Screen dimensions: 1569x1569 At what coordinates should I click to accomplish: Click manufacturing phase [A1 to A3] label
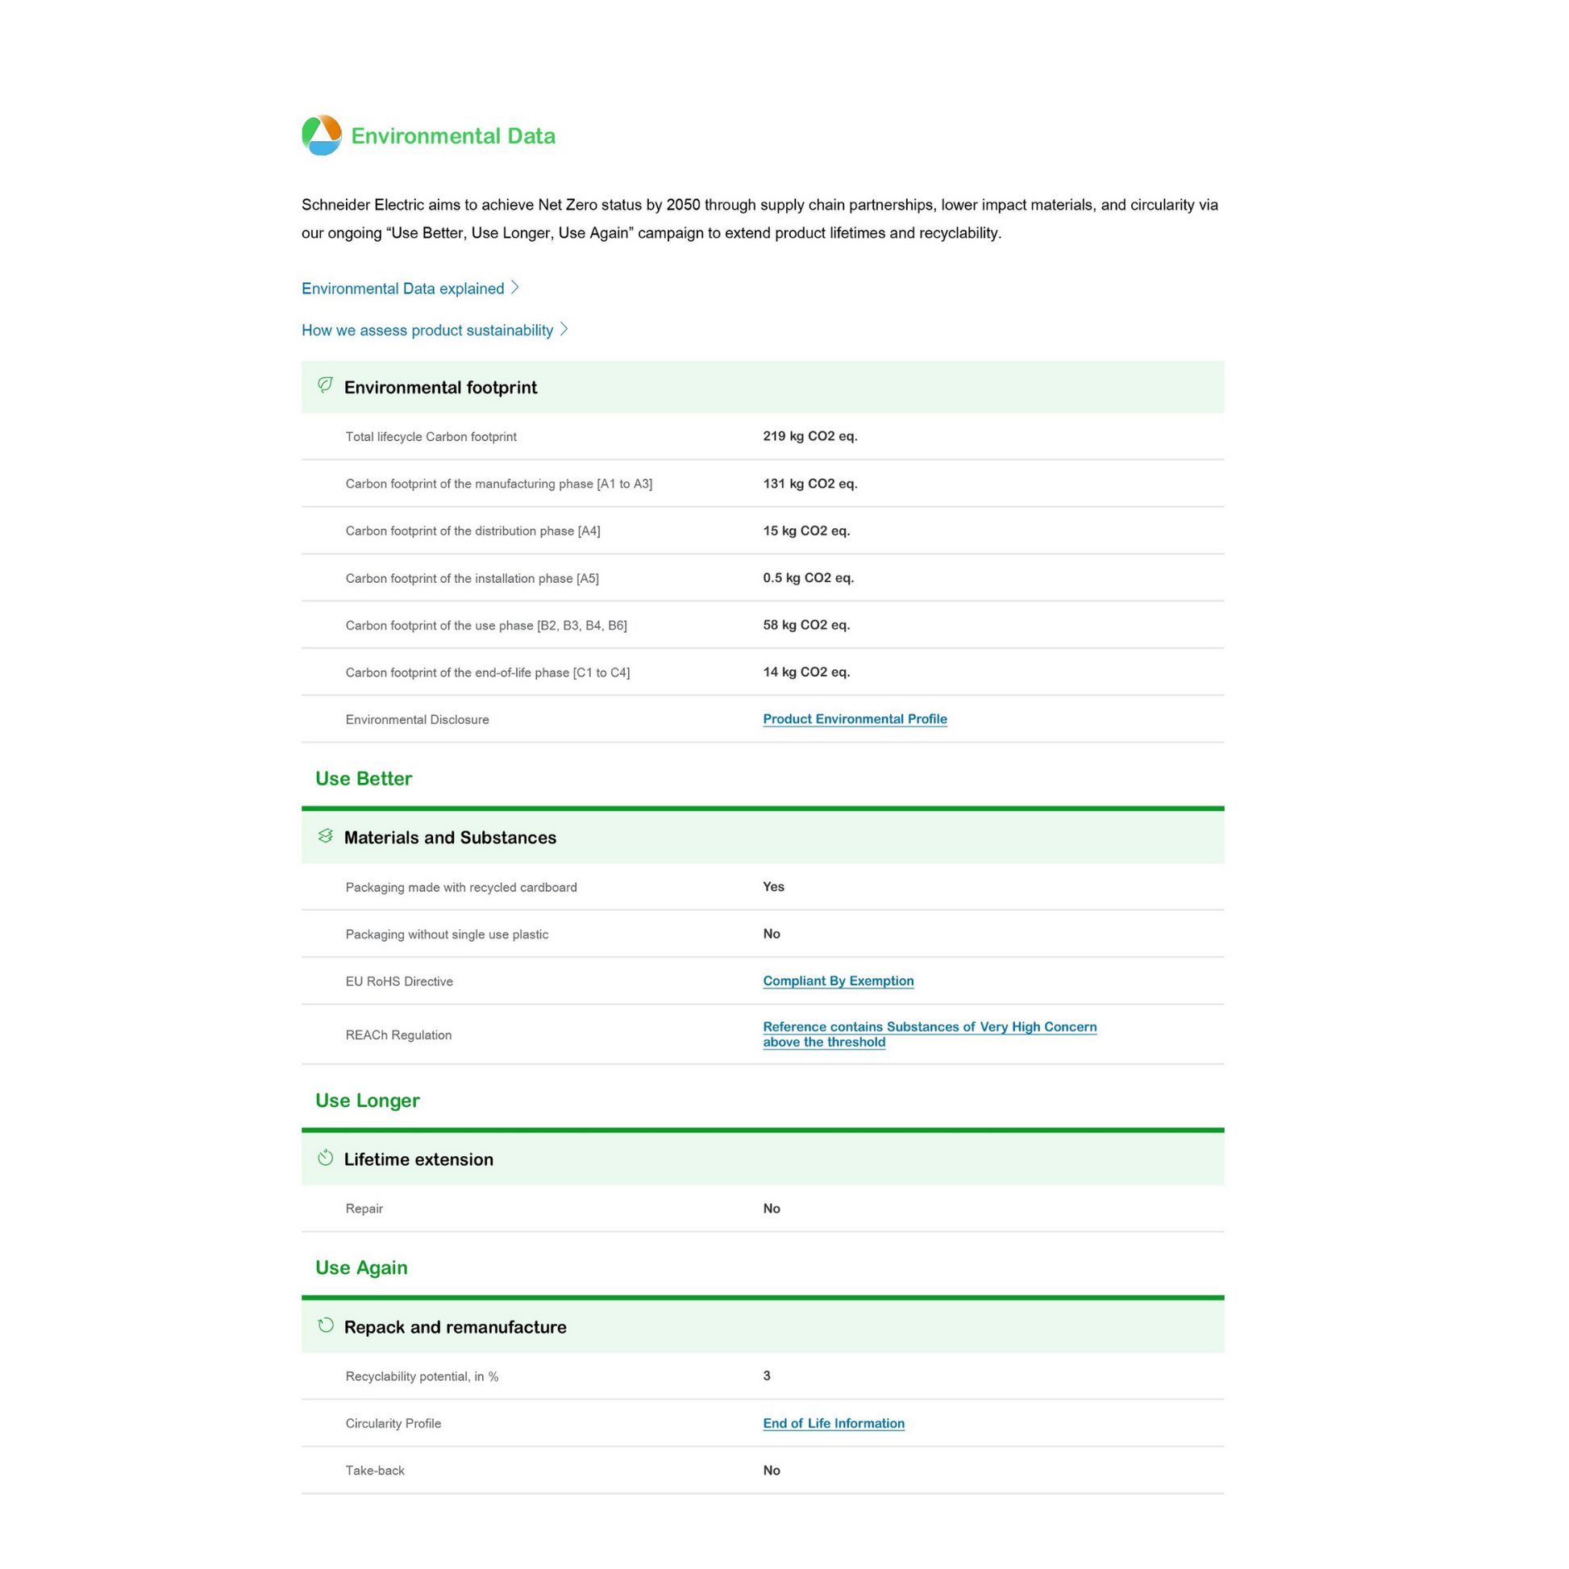coord(498,484)
